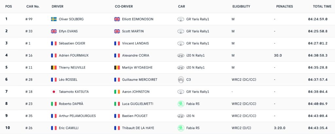Click the PENALTIES column header
This screenshot has height=134, width=335.
click(x=284, y=7)
